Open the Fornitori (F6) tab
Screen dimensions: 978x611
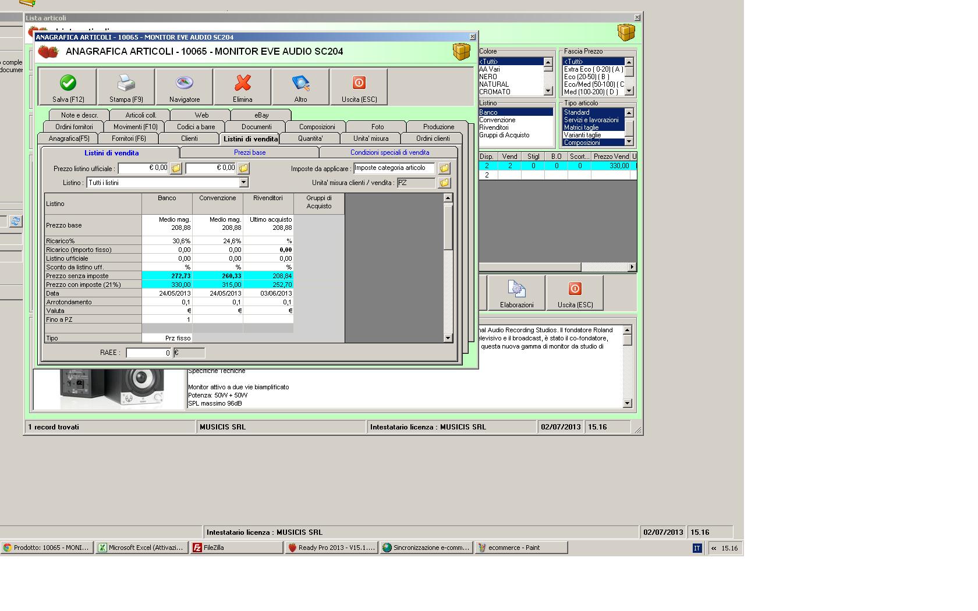pyautogui.click(x=129, y=138)
